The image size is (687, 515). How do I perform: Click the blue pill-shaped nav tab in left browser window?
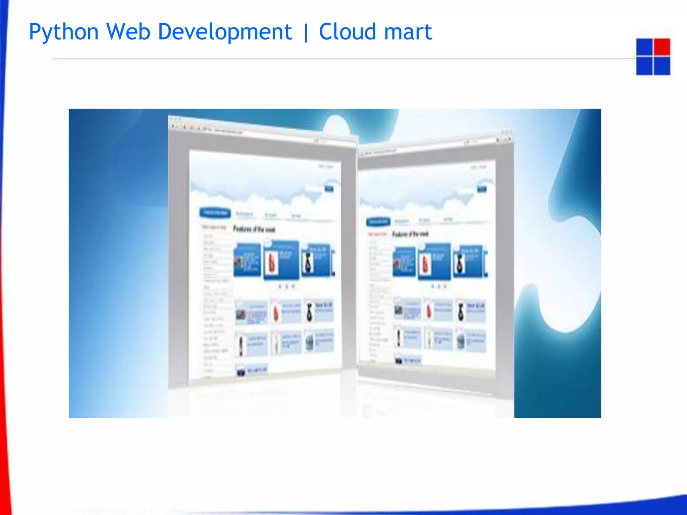215,213
